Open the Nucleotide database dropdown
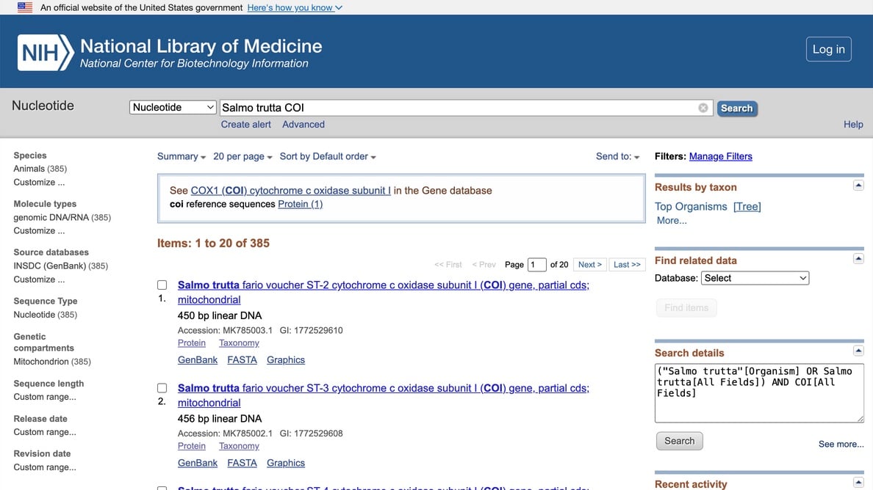 point(173,107)
